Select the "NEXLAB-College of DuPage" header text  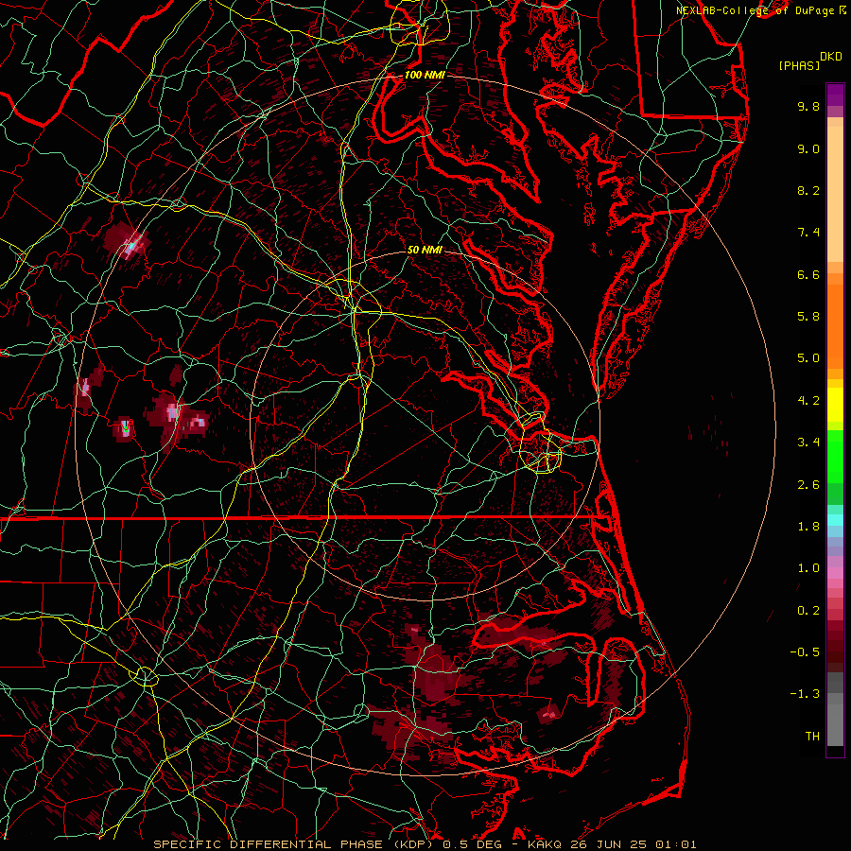pyautogui.click(x=755, y=10)
